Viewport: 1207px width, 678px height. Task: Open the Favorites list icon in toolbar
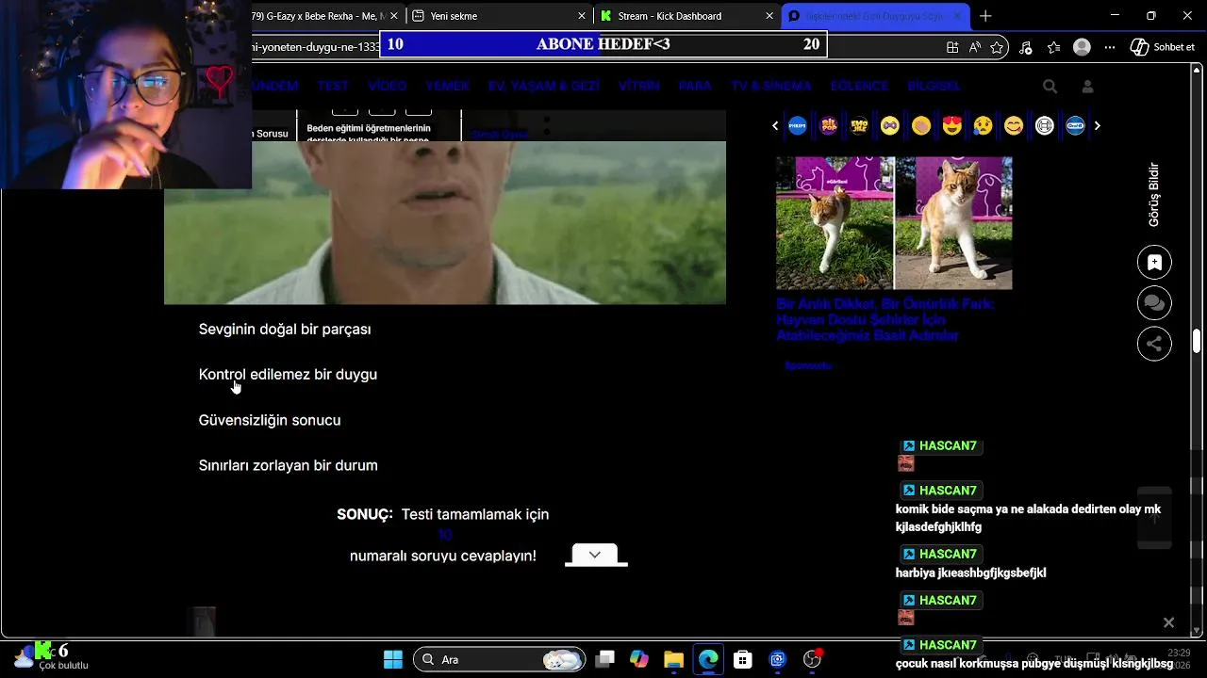click(x=1053, y=47)
